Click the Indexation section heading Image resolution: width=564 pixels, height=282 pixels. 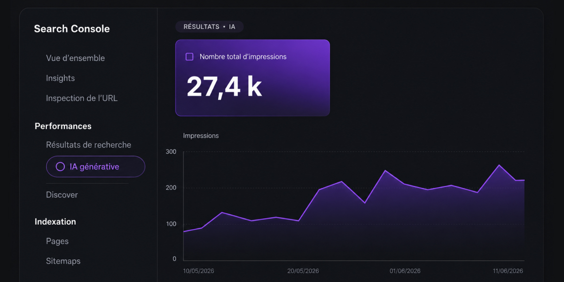point(55,221)
